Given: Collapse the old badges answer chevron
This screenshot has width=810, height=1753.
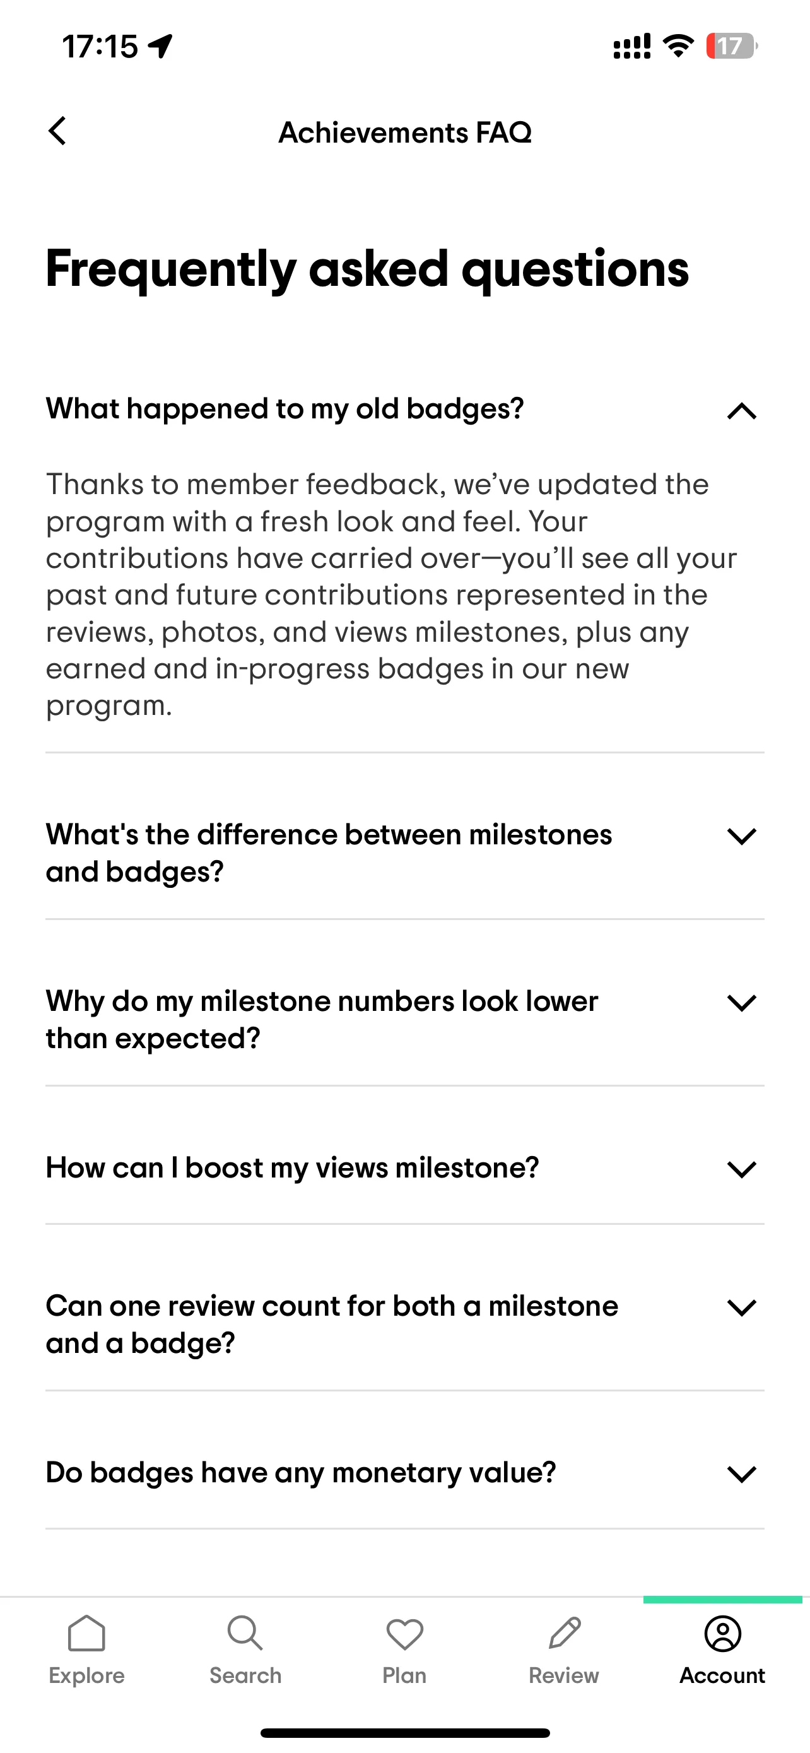Looking at the screenshot, I should (x=741, y=411).
